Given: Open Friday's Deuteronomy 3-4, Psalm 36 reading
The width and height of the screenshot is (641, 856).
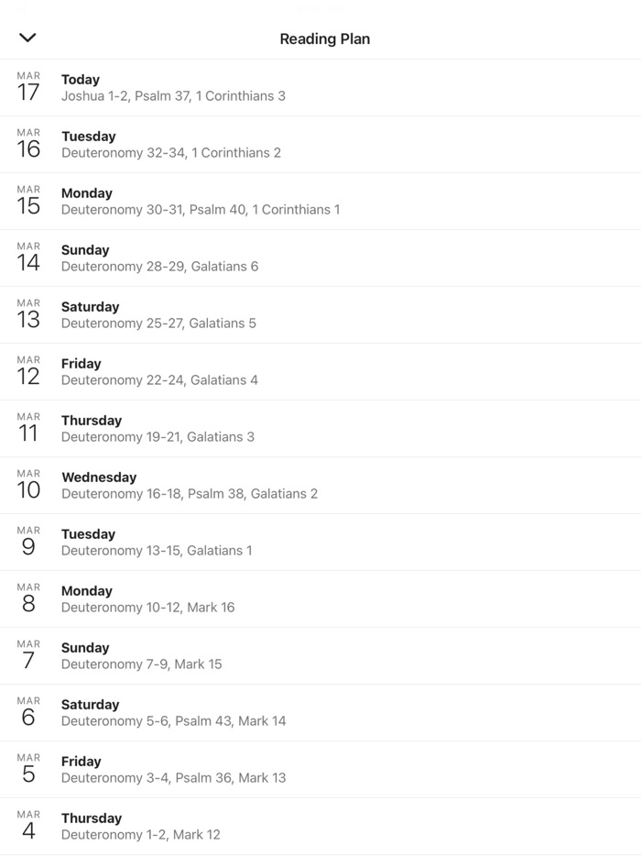Looking at the screenshot, I should (x=173, y=770).
